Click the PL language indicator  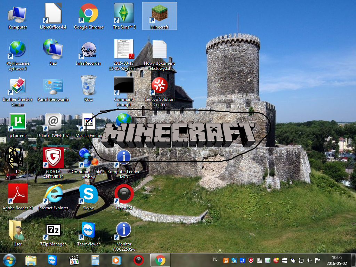coord(215,259)
